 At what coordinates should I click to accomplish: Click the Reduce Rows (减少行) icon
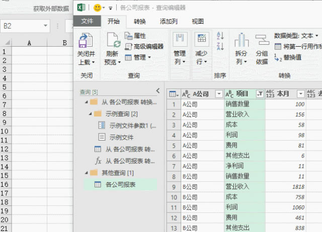(x=202, y=40)
